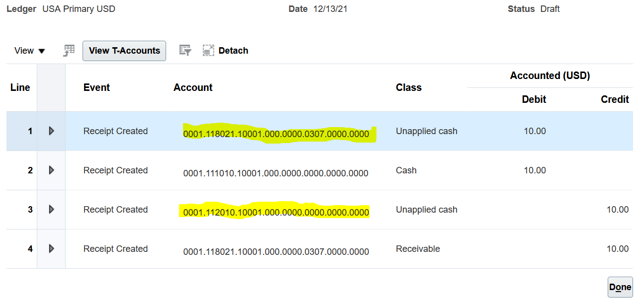Click the Accounted (USD) header
The height and width of the screenshot is (306, 643).
pyautogui.click(x=550, y=75)
